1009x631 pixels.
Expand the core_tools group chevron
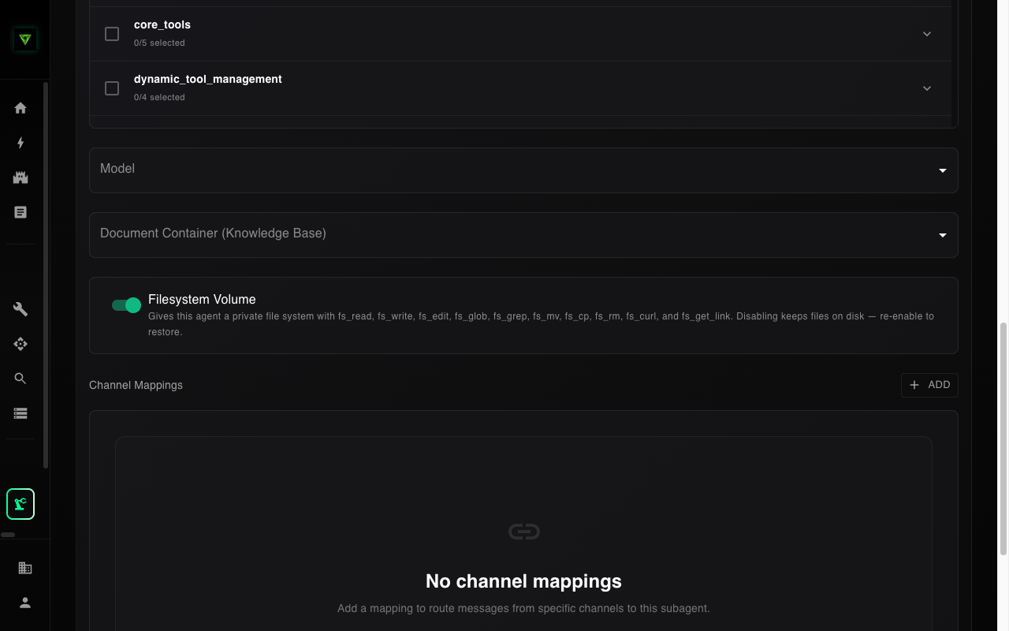pyautogui.click(x=927, y=34)
